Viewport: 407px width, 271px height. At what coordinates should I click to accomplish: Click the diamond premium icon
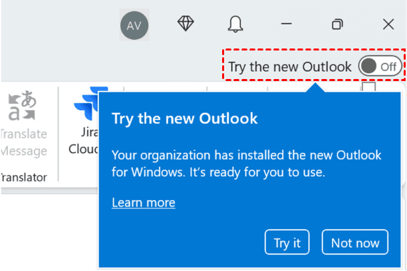(186, 24)
